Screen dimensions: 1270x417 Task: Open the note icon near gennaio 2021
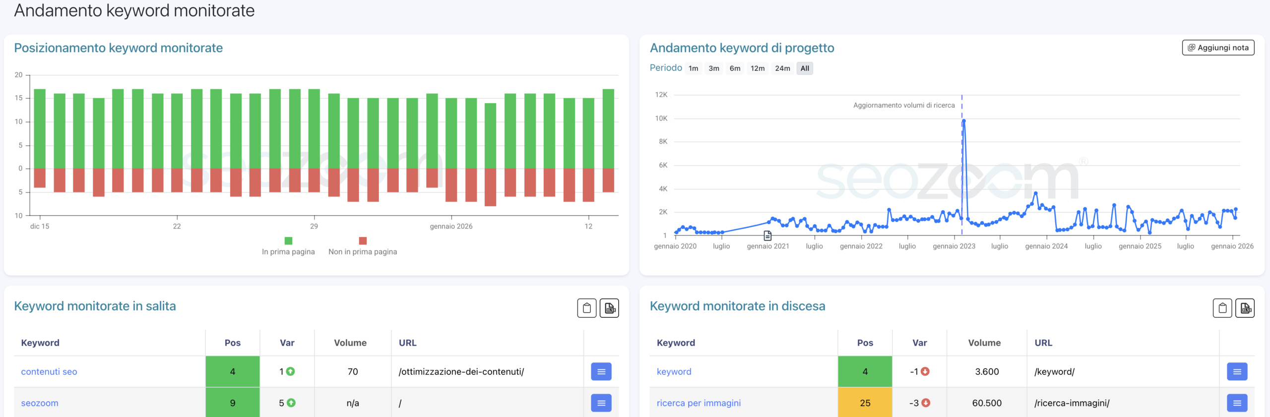pos(767,235)
